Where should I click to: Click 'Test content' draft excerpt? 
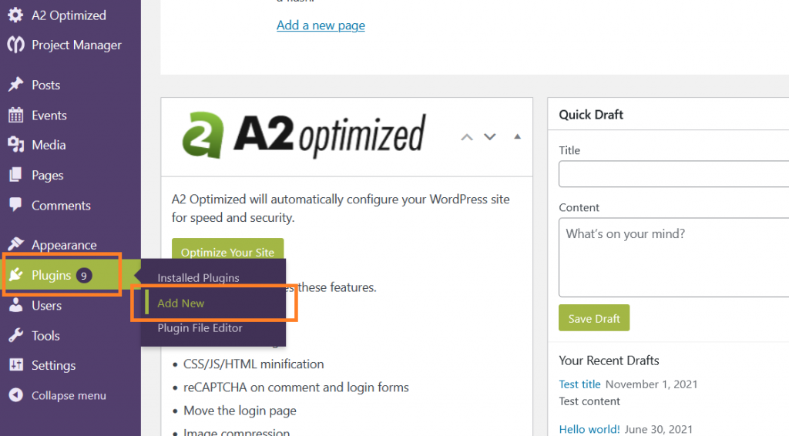coord(589,401)
